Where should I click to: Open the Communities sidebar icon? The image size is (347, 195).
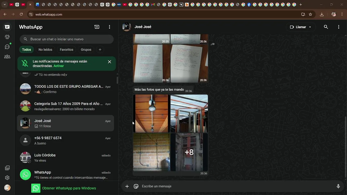pyautogui.click(x=7, y=57)
